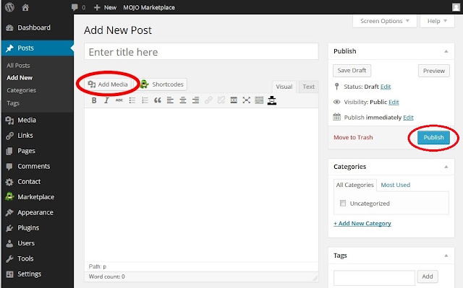Select the Most Used categories tab

click(x=396, y=185)
